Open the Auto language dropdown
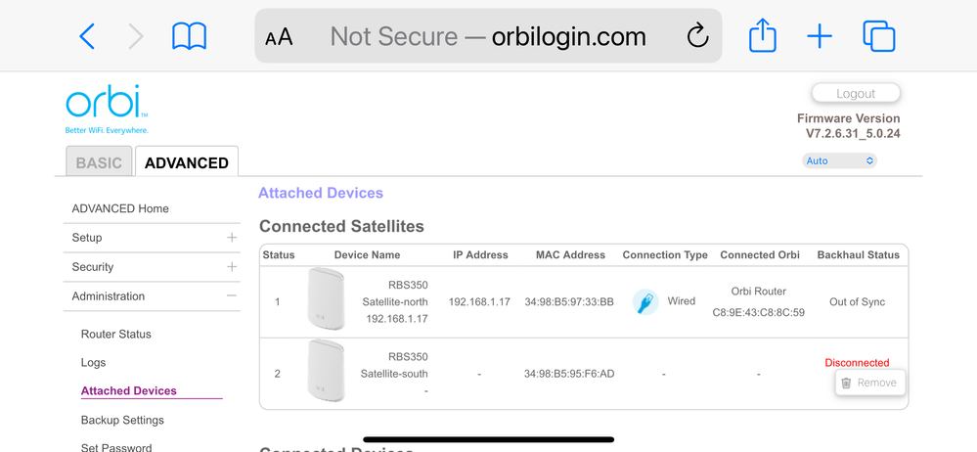This screenshot has height=452, width=977. point(839,160)
